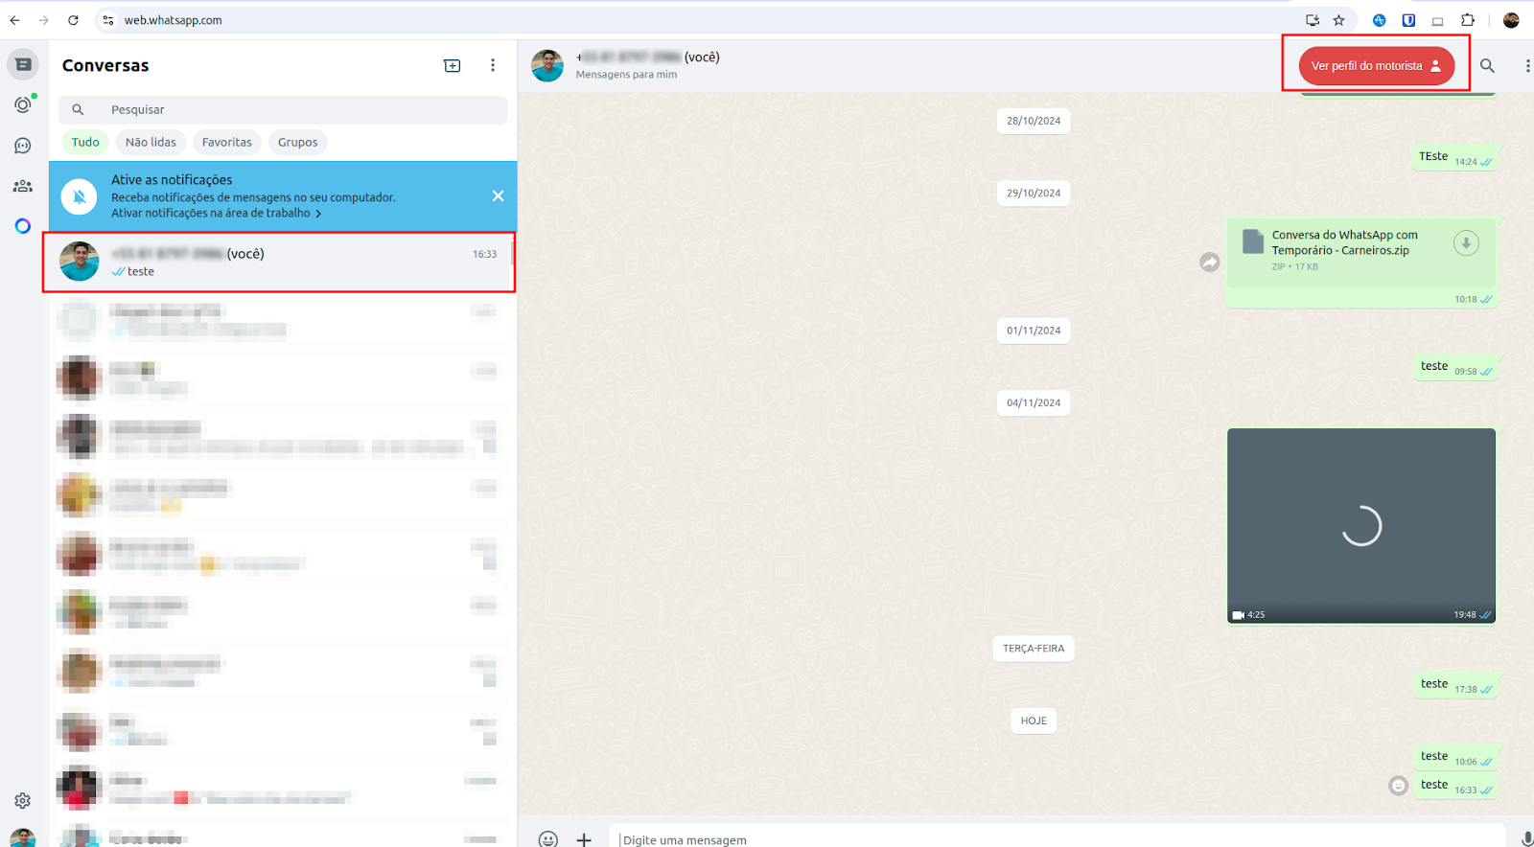The width and height of the screenshot is (1534, 847).
Task: Start a new chat with plus icon
Action: 453,65
